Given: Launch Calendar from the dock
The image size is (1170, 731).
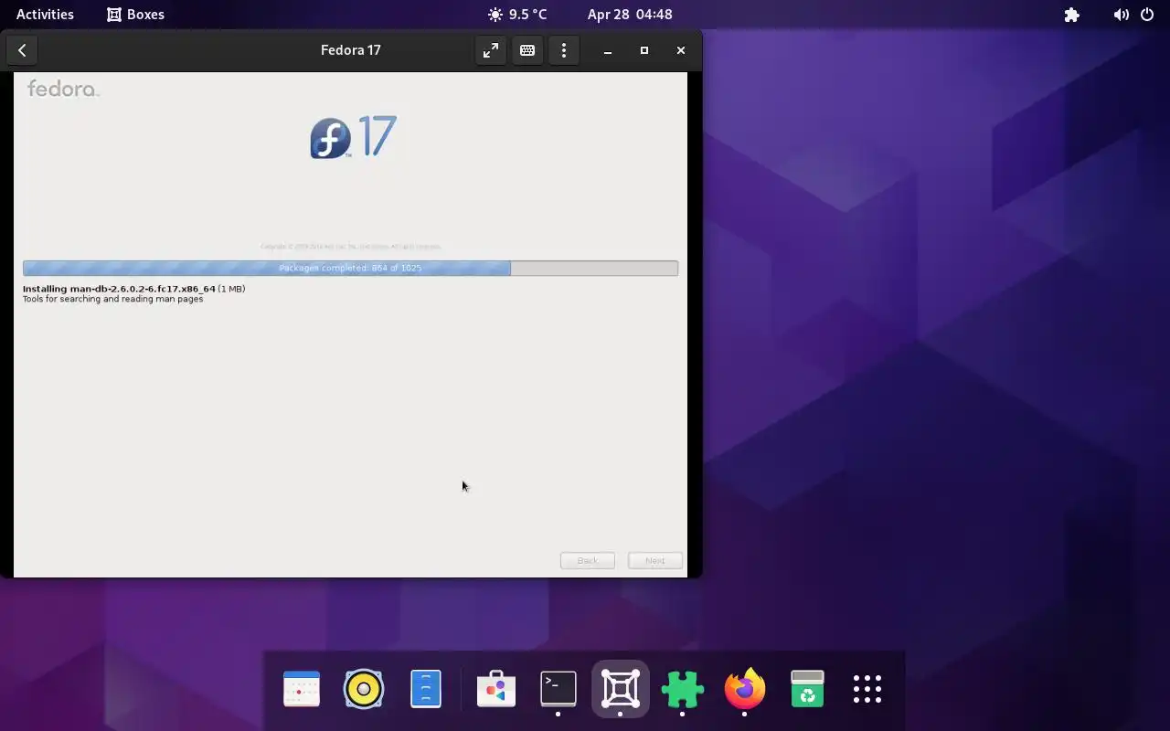Looking at the screenshot, I should point(302,689).
